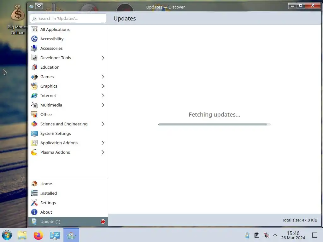The height and width of the screenshot is (242, 323).
Task: Go to the Home page
Action: coord(68,184)
